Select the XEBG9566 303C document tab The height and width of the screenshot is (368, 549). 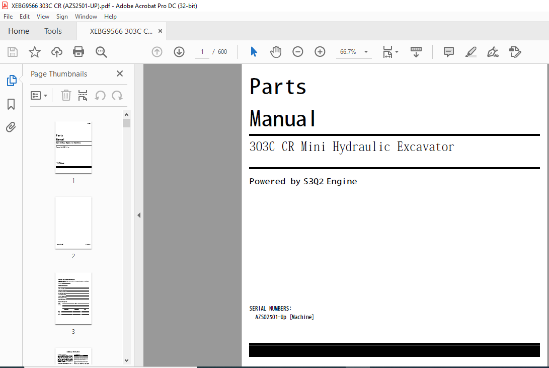pyautogui.click(x=121, y=31)
